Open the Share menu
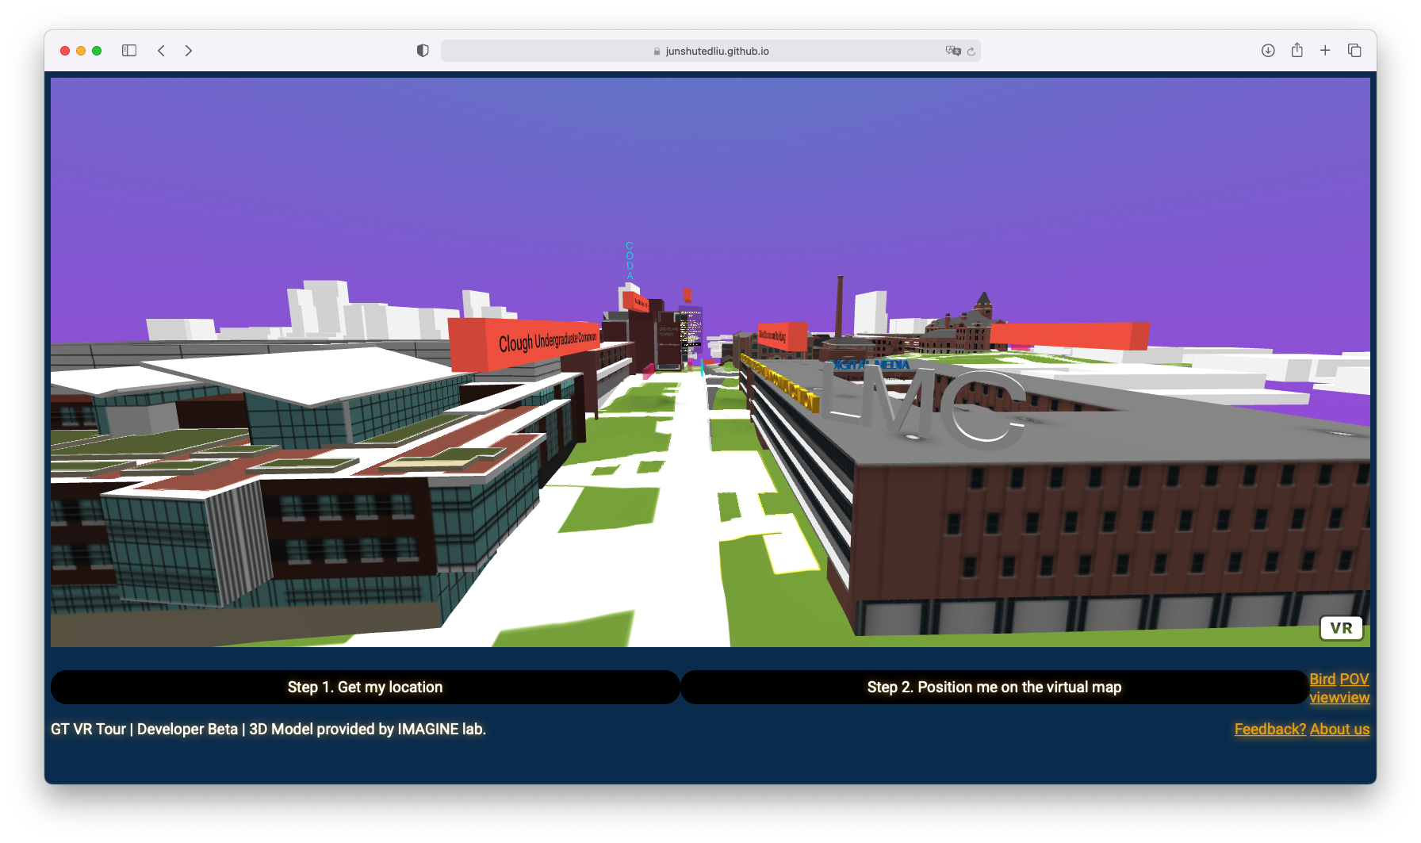 tap(1297, 51)
